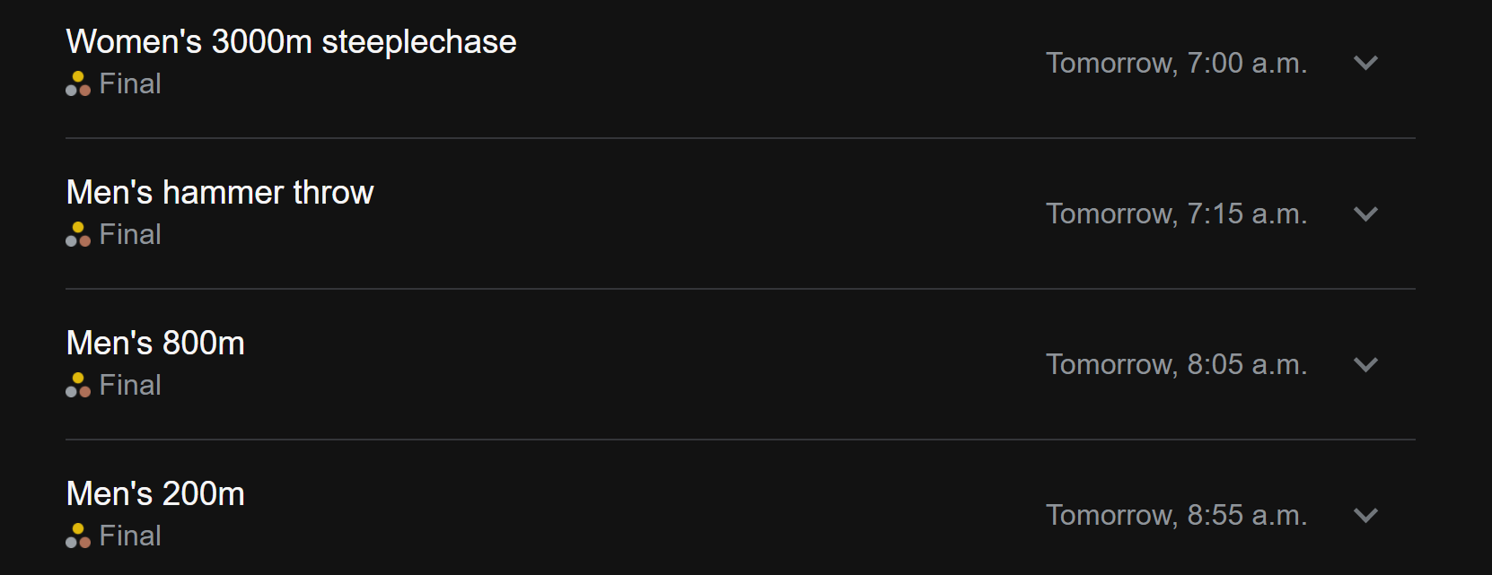Open Women's 3000m steeplechase event title
Image resolution: width=1492 pixels, height=575 pixels.
tap(291, 42)
